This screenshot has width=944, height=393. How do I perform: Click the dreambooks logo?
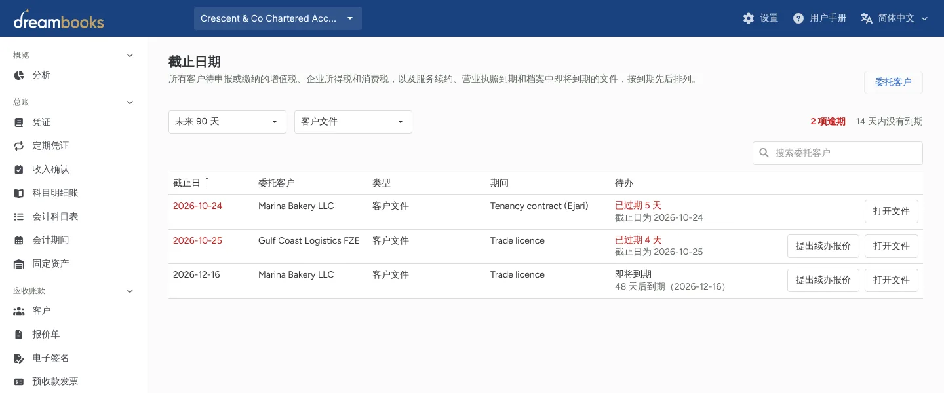click(58, 19)
